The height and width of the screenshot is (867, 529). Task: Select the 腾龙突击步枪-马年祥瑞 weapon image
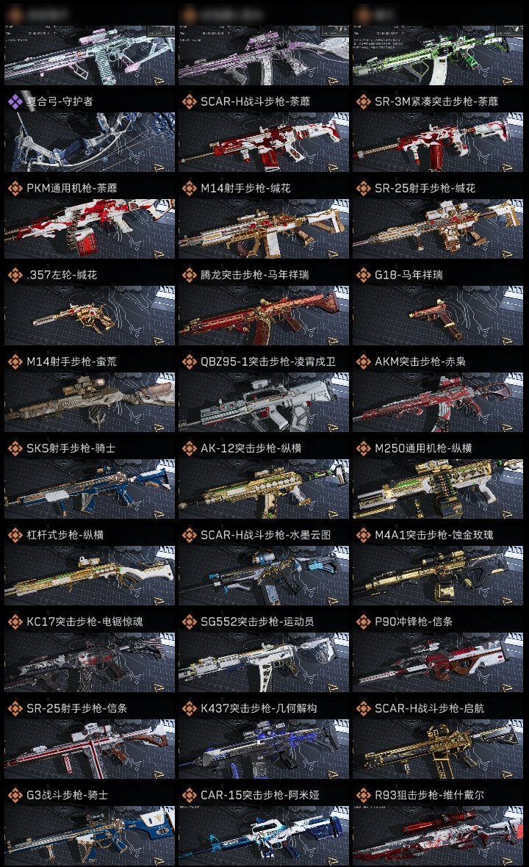[x=264, y=316]
